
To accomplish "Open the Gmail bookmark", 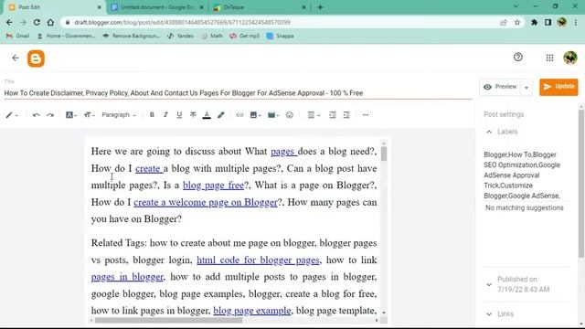I will 18,36.
